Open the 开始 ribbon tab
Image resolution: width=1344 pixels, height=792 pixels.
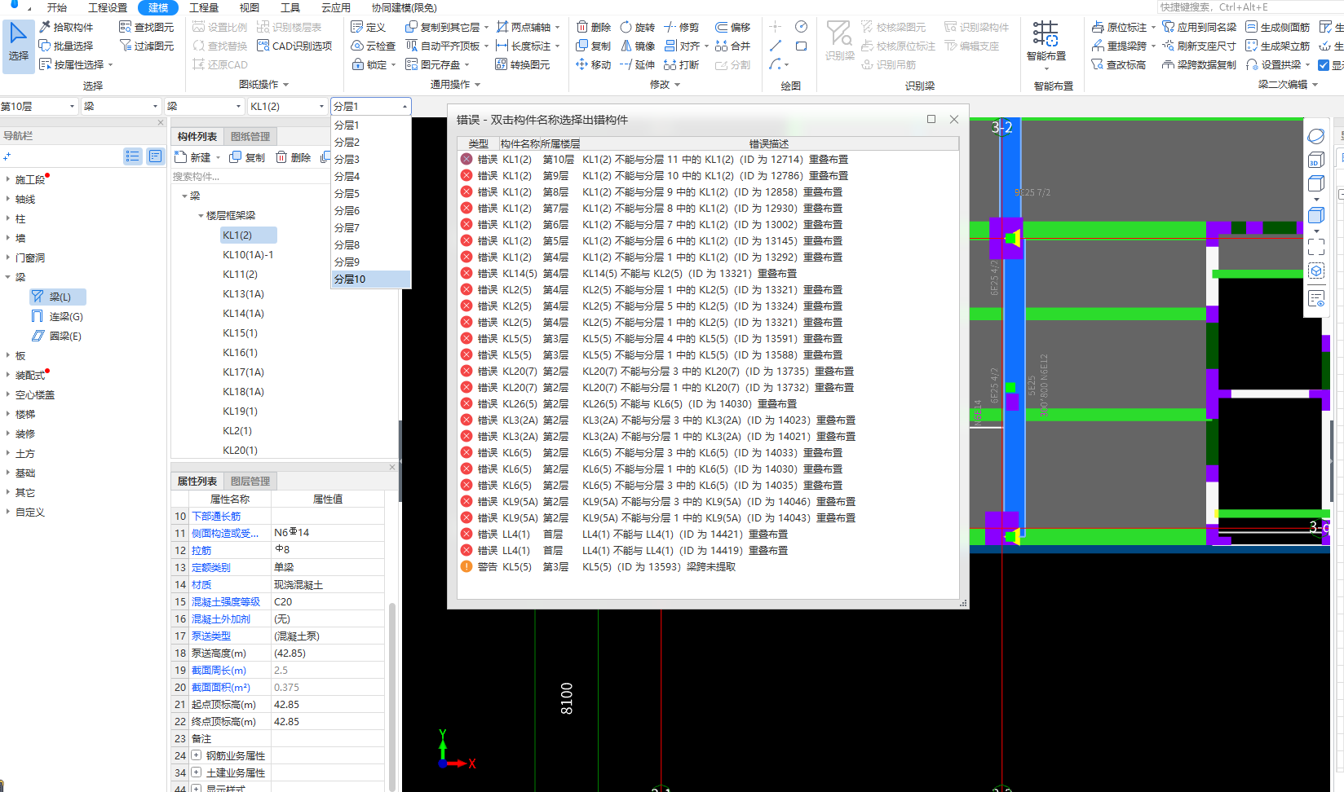point(56,7)
